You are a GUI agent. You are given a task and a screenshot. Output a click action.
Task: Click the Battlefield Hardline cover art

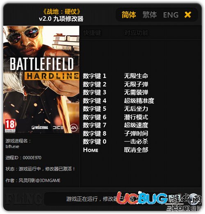[41, 80]
